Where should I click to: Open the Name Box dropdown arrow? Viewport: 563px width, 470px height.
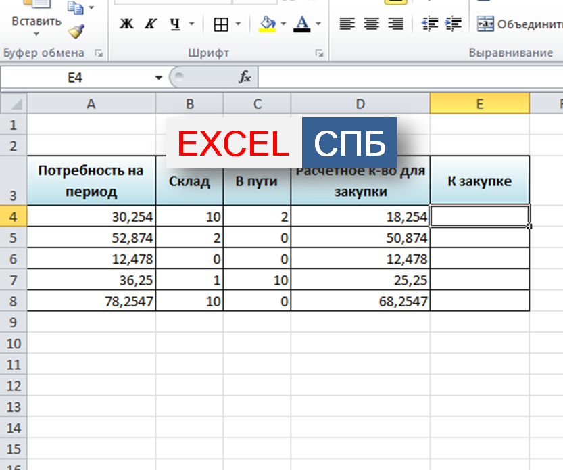coord(159,78)
